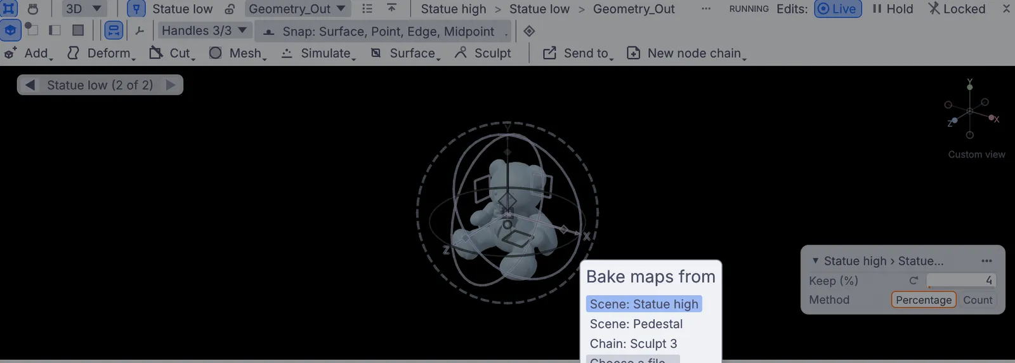1015x363 pixels.
Task: Toggle the blue constraint bracket icon
Action: [114, 30]
